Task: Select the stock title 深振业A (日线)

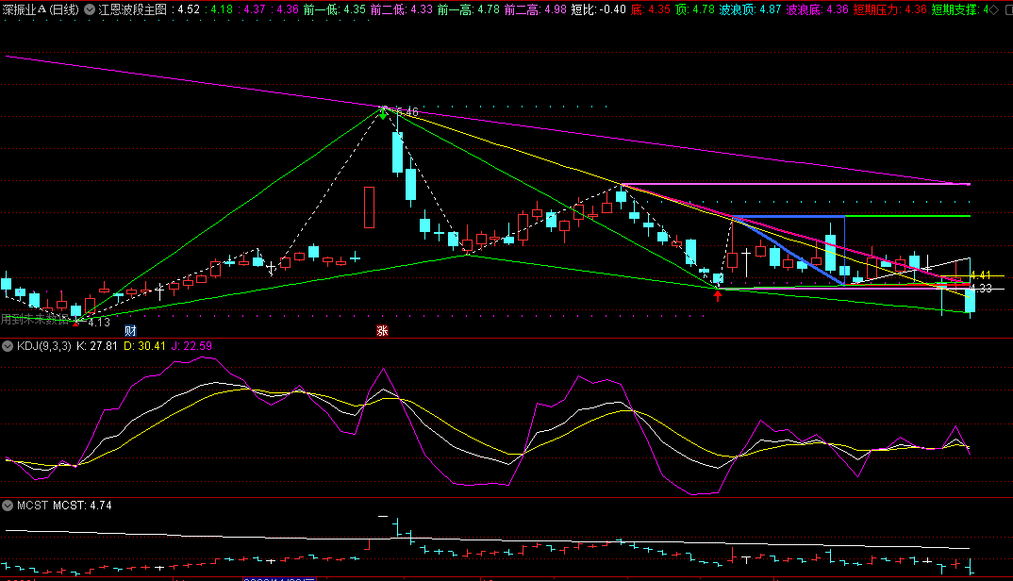Action: (41, 9)
